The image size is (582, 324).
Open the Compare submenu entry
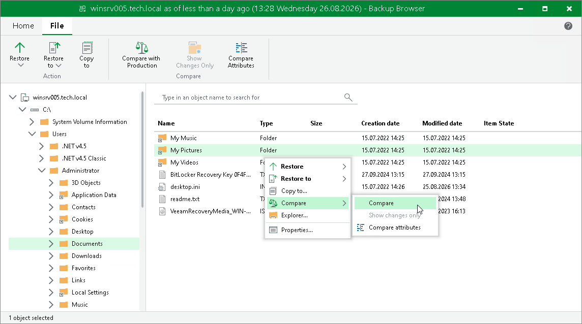coord(308,203)
